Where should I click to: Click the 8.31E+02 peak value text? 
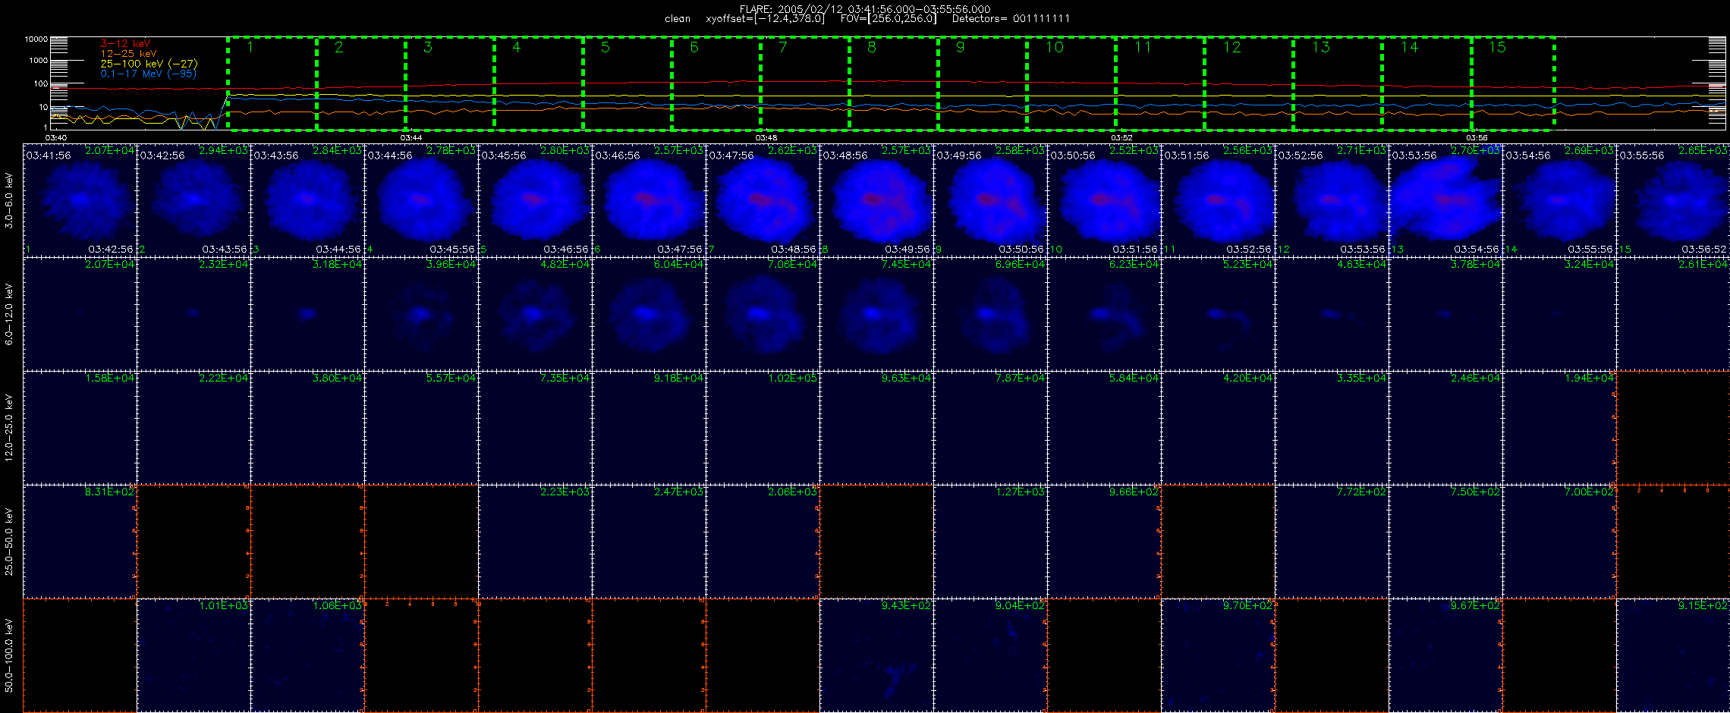(x=110, y=492)
